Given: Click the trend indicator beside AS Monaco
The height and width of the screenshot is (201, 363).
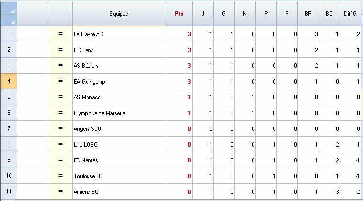Looking at the screenshot, I should 61,97.
